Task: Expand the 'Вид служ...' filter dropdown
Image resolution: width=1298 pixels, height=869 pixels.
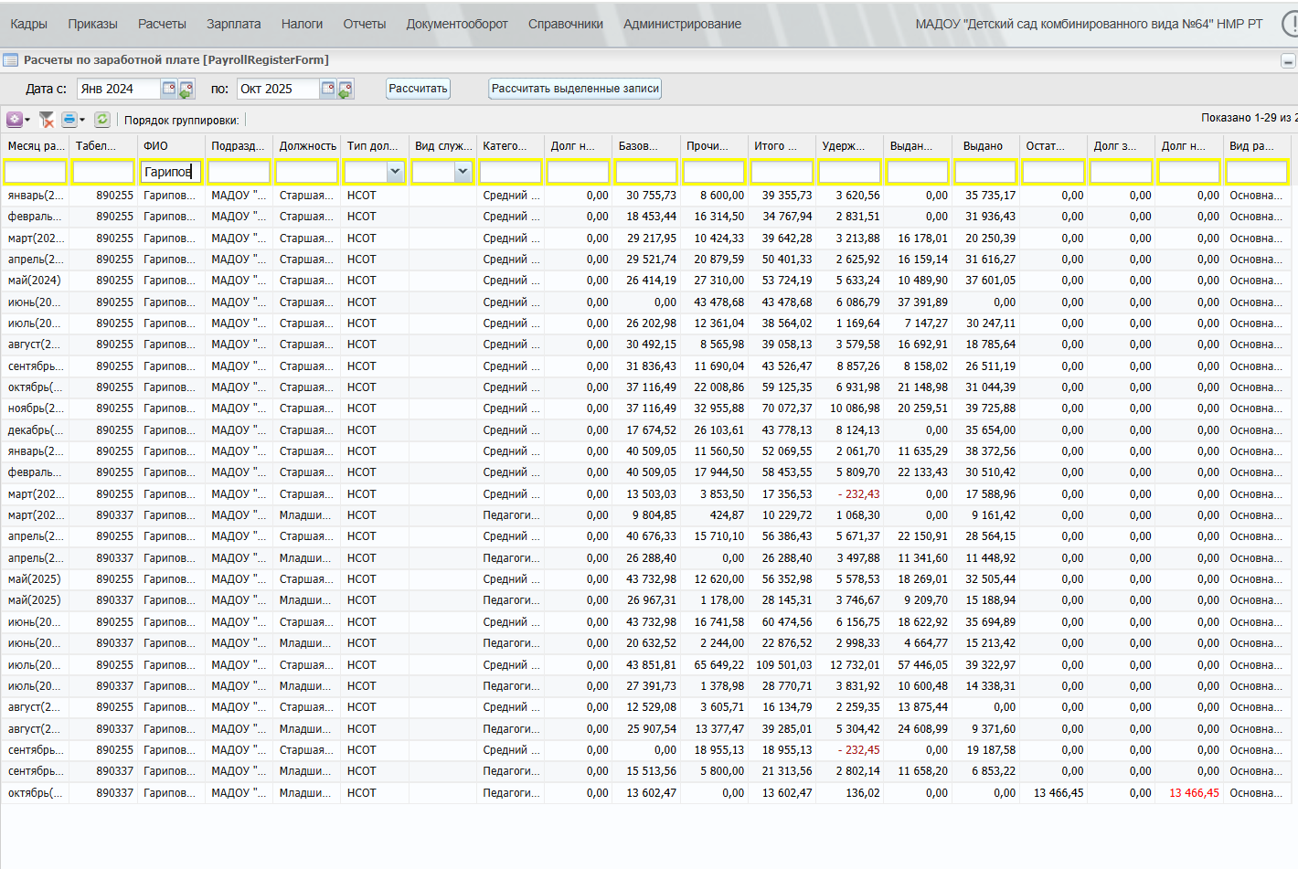Action: tap(463, 172)
